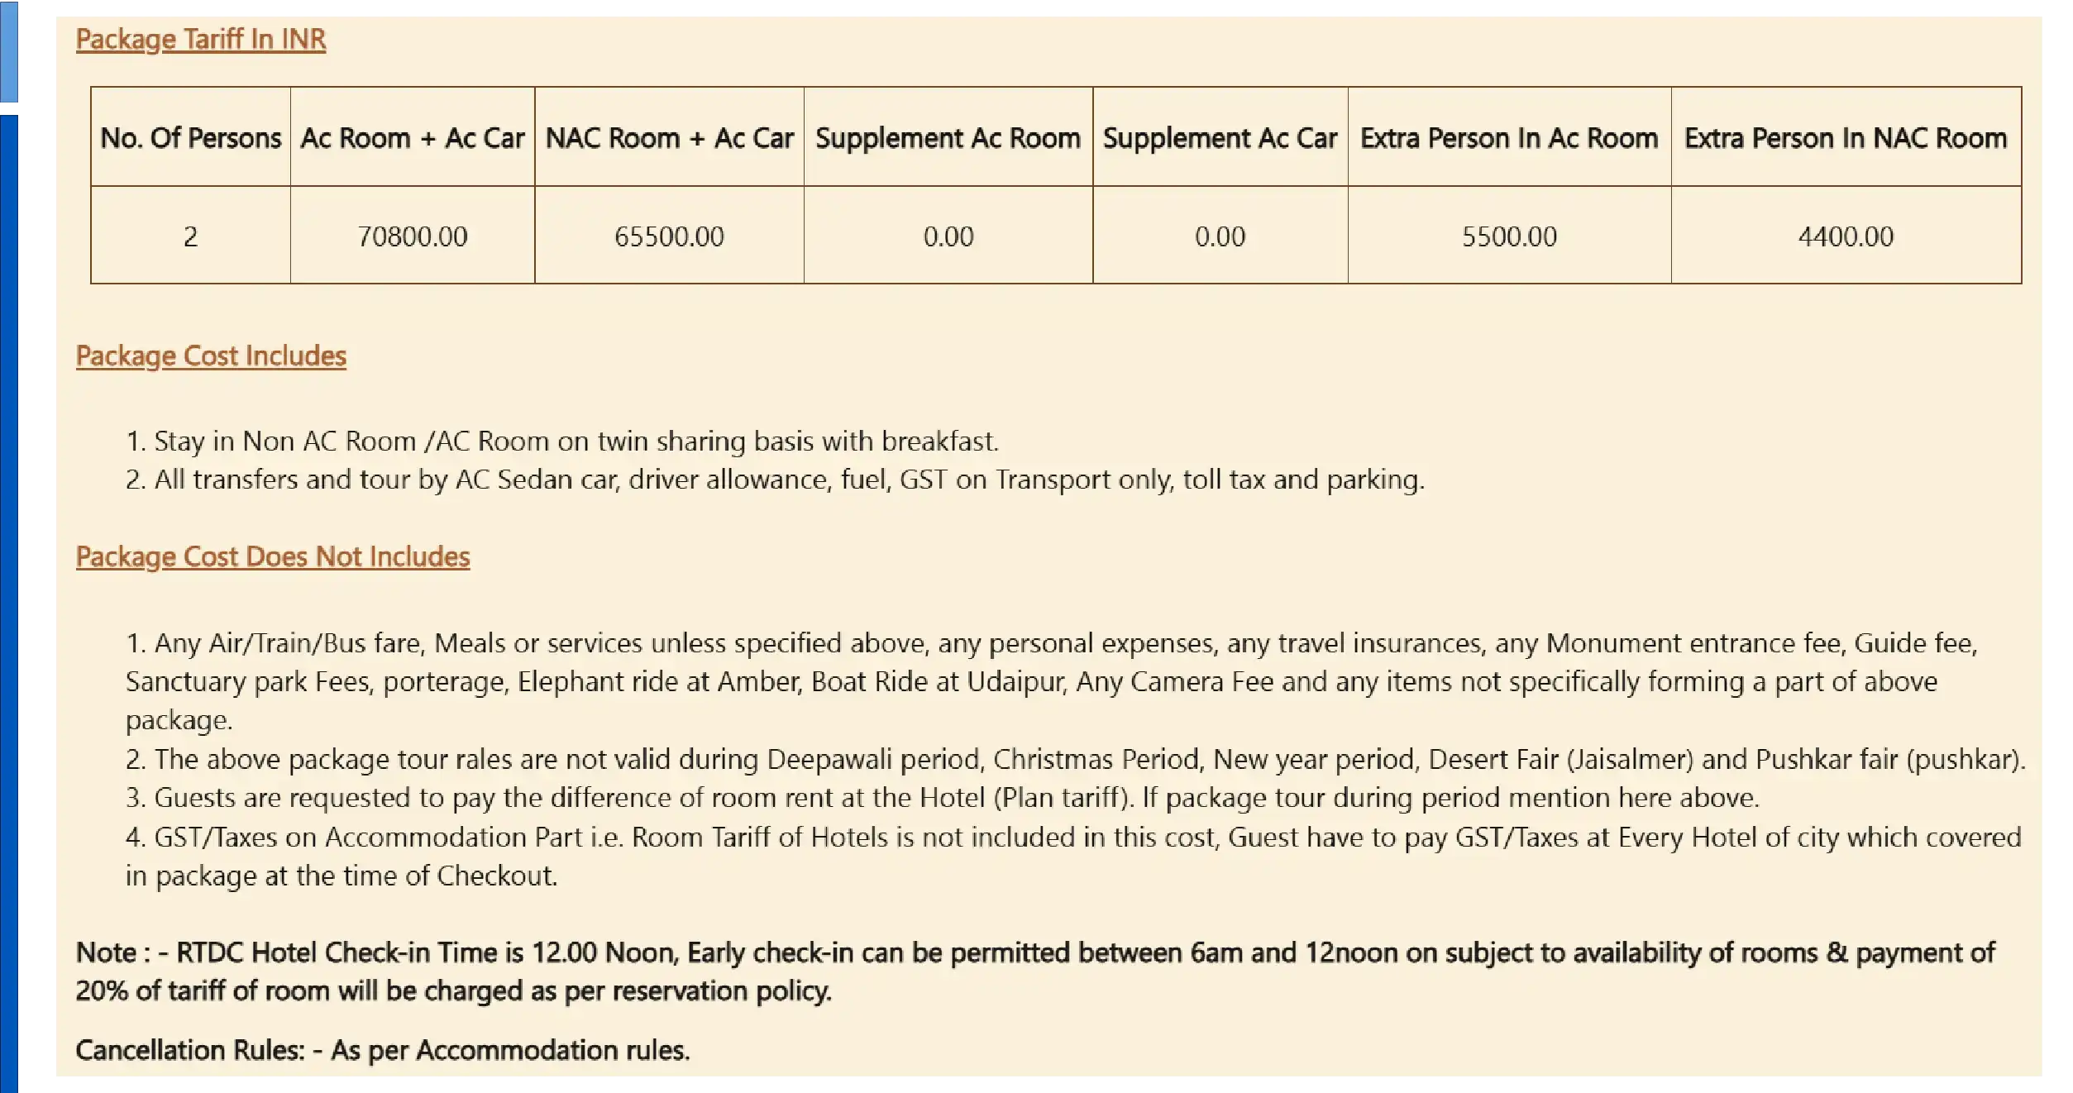This screenshot has width=2073, height=1093.
Task: Click the Package Tariff In INR heading
Action: [201, 39]
